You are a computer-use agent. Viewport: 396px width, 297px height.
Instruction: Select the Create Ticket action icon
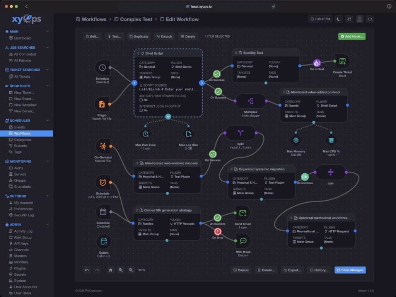[342, 61]
